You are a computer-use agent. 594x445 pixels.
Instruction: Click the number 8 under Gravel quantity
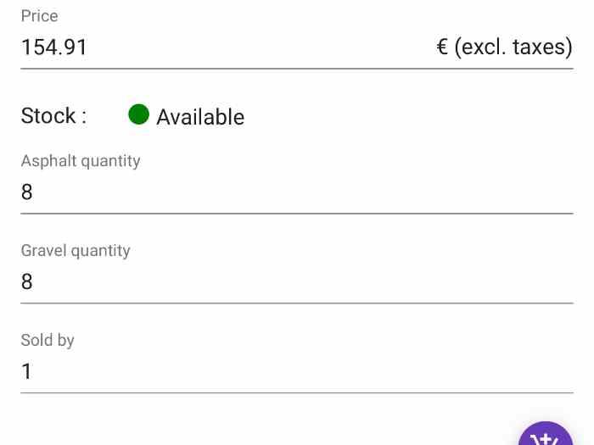click(x=27, y=282)
